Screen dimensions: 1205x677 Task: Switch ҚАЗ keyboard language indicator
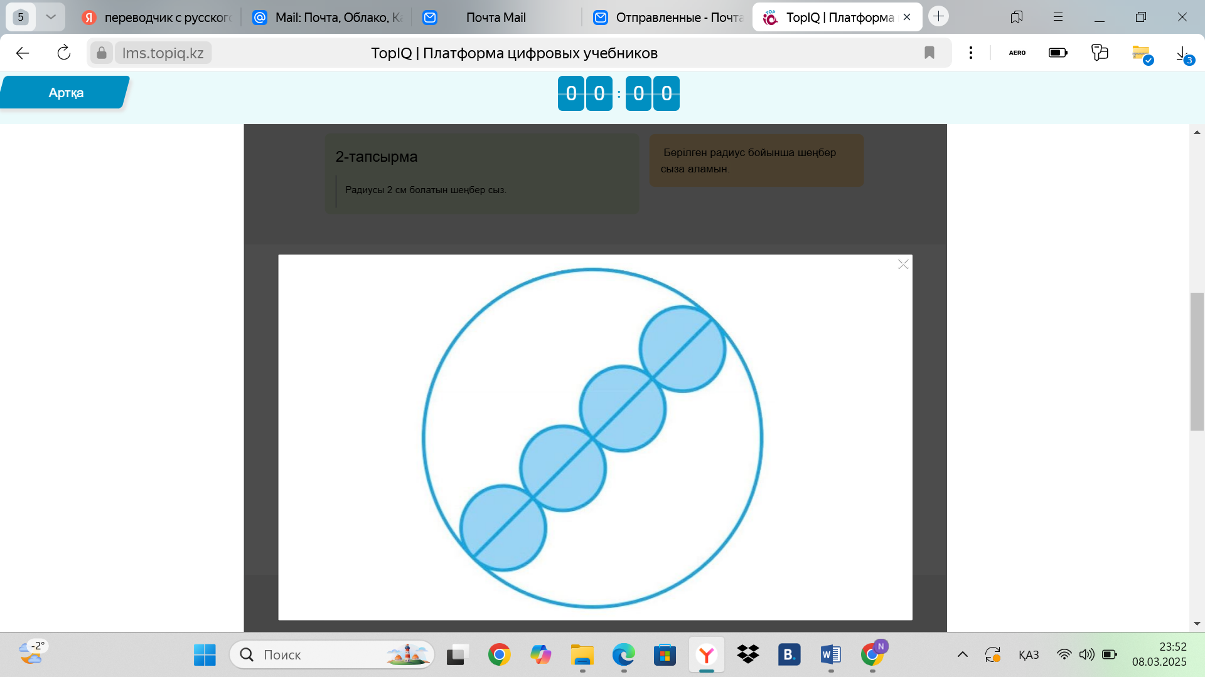1028,655
